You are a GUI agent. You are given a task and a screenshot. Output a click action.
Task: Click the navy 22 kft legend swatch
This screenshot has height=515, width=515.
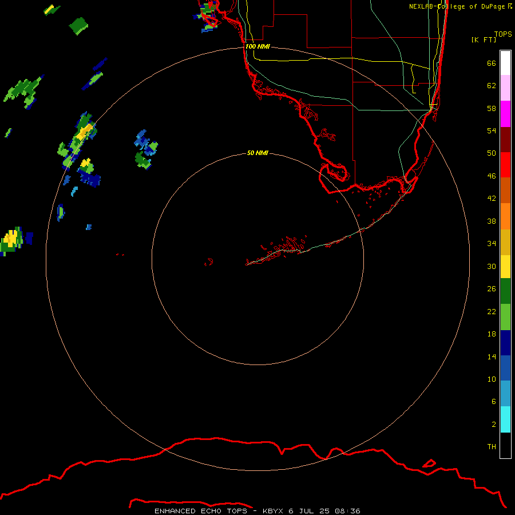505,343
